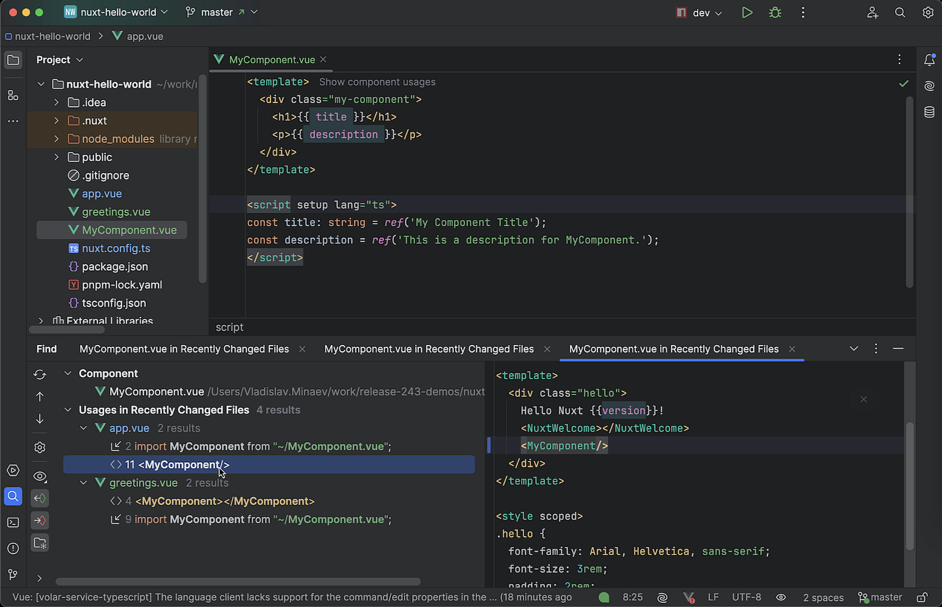Screen dimensions: 942x607
Task: Run the dev configuration
Action: [747, 12]
